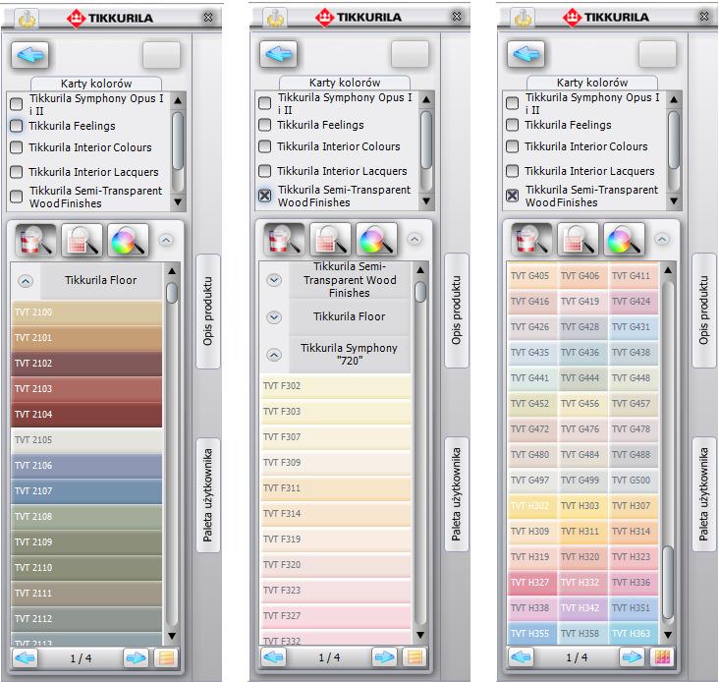The width and height of the screenshot is (719, 682).
Task: Open color card swatch search in right panel
Action: click(579, 239)
